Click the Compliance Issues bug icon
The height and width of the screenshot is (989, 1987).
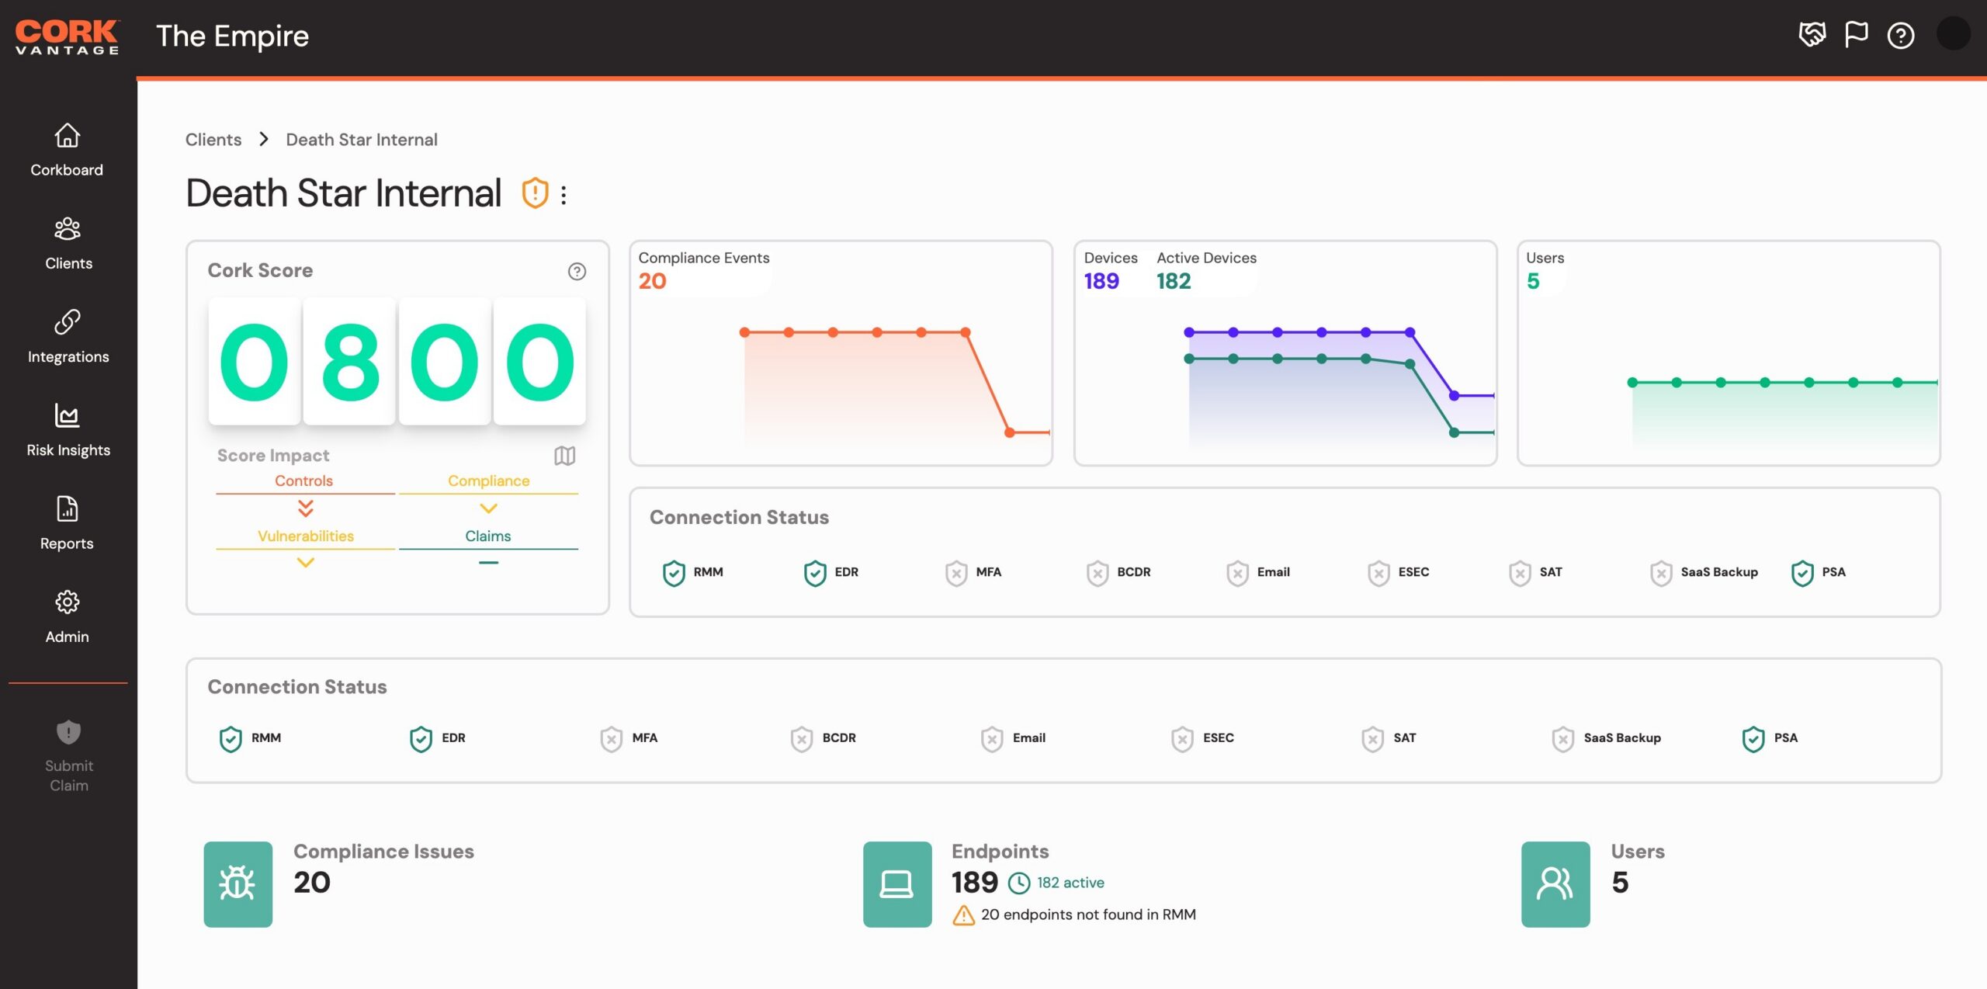[x=238, y=883]
